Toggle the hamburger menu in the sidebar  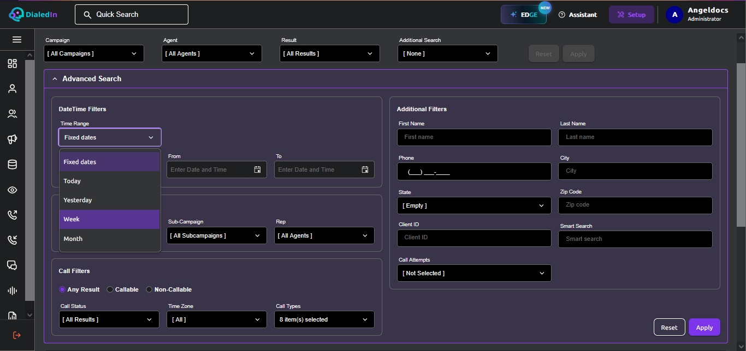coord(16,39)
